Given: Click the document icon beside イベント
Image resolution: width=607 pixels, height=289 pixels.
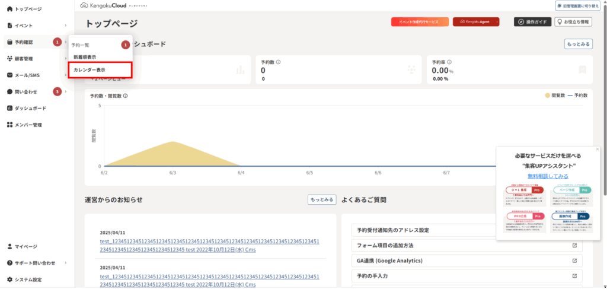Looking at the screenshot, I should 9,26.
